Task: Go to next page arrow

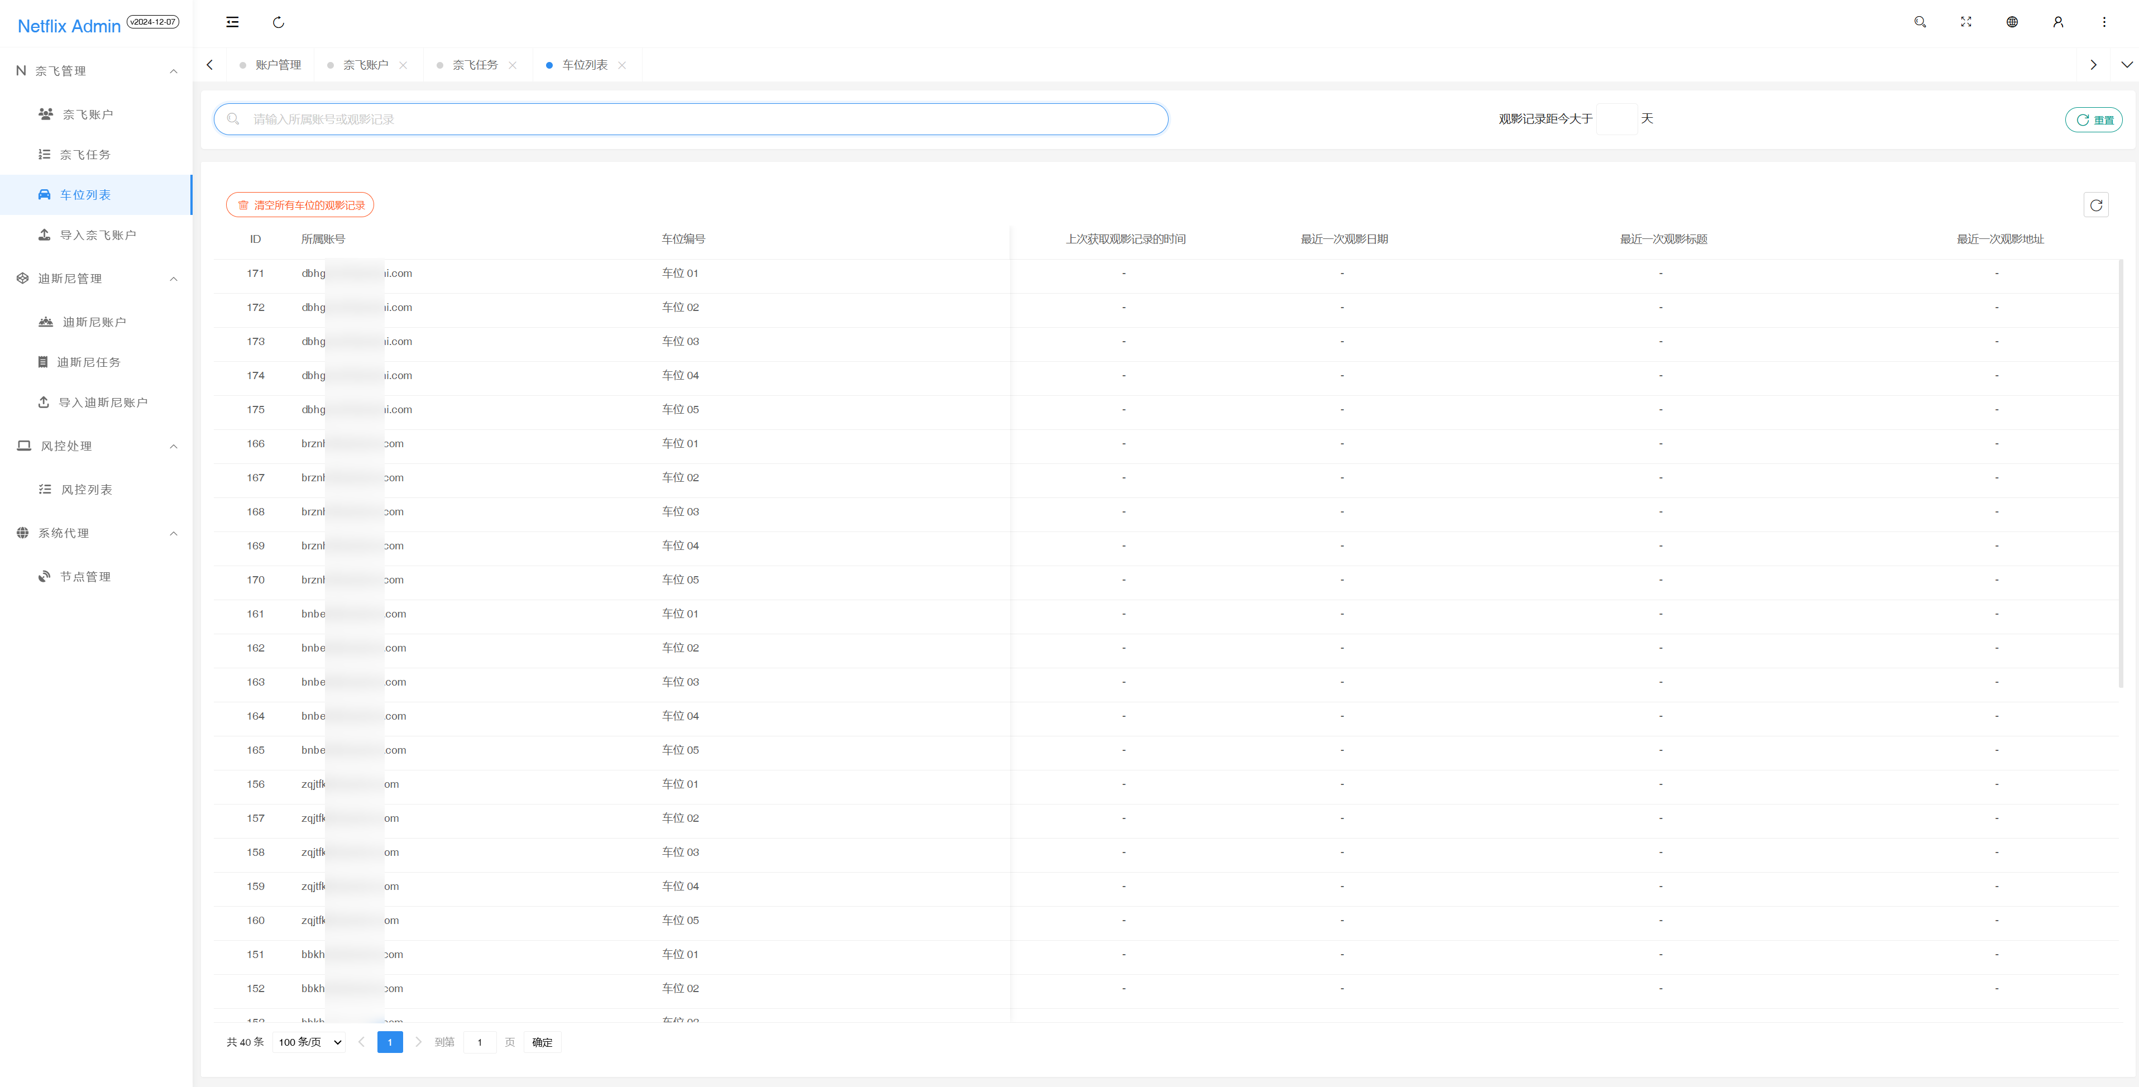Action: pos(418,1042)
